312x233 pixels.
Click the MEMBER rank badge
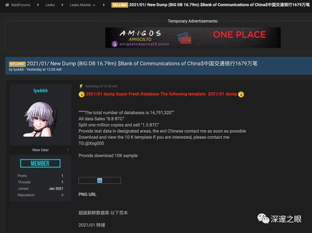[40, 163]
